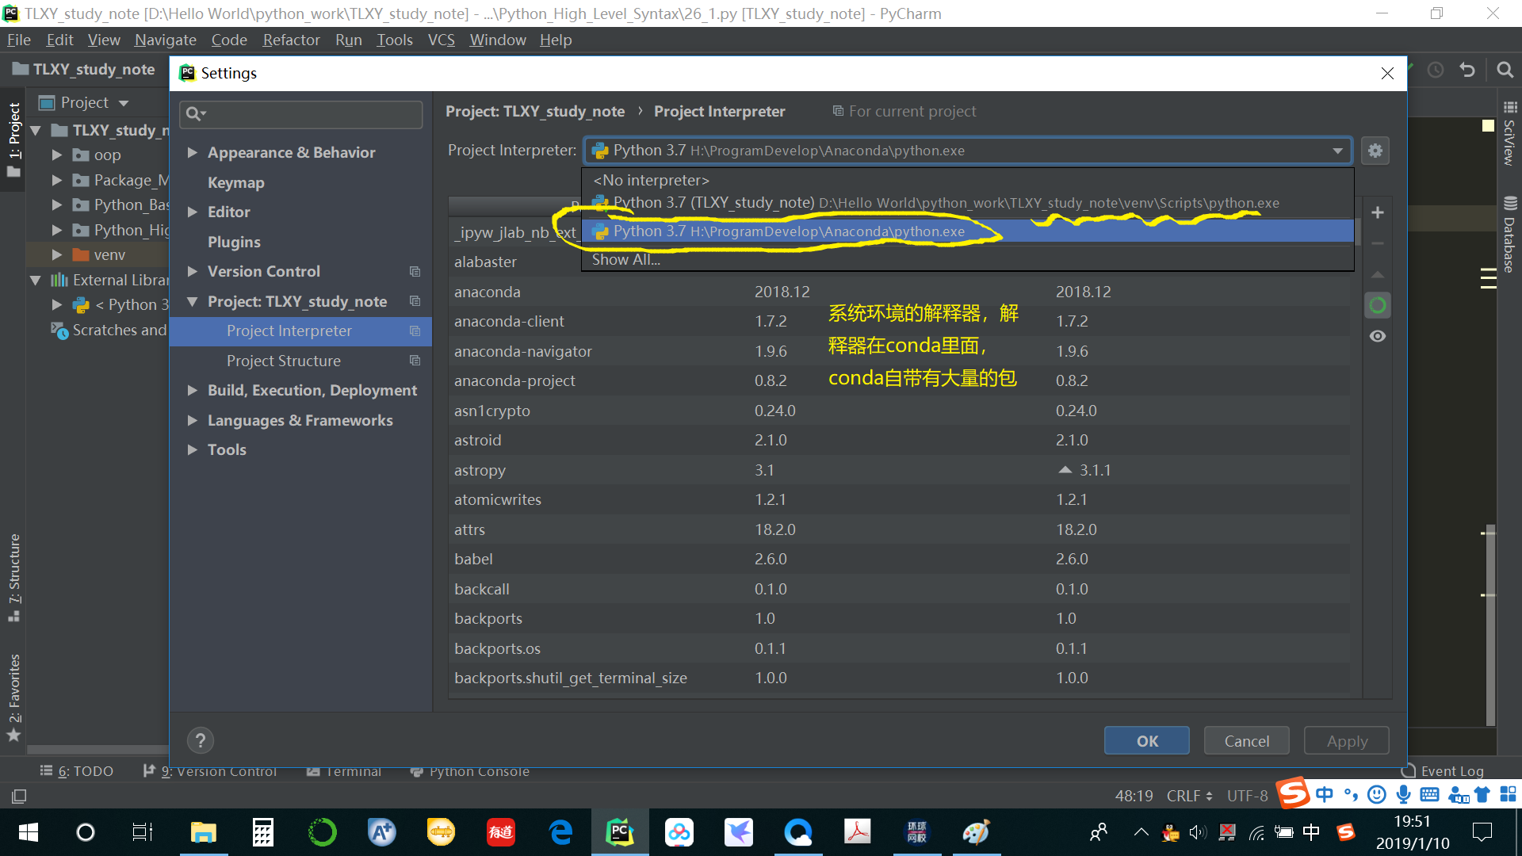Open the Event Log from the status bar
This screenshot has height=856, width=1522.
click(x=1451, y=770)
